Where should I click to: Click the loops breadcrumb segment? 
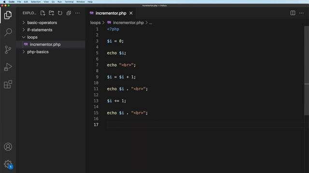[96, 23]
